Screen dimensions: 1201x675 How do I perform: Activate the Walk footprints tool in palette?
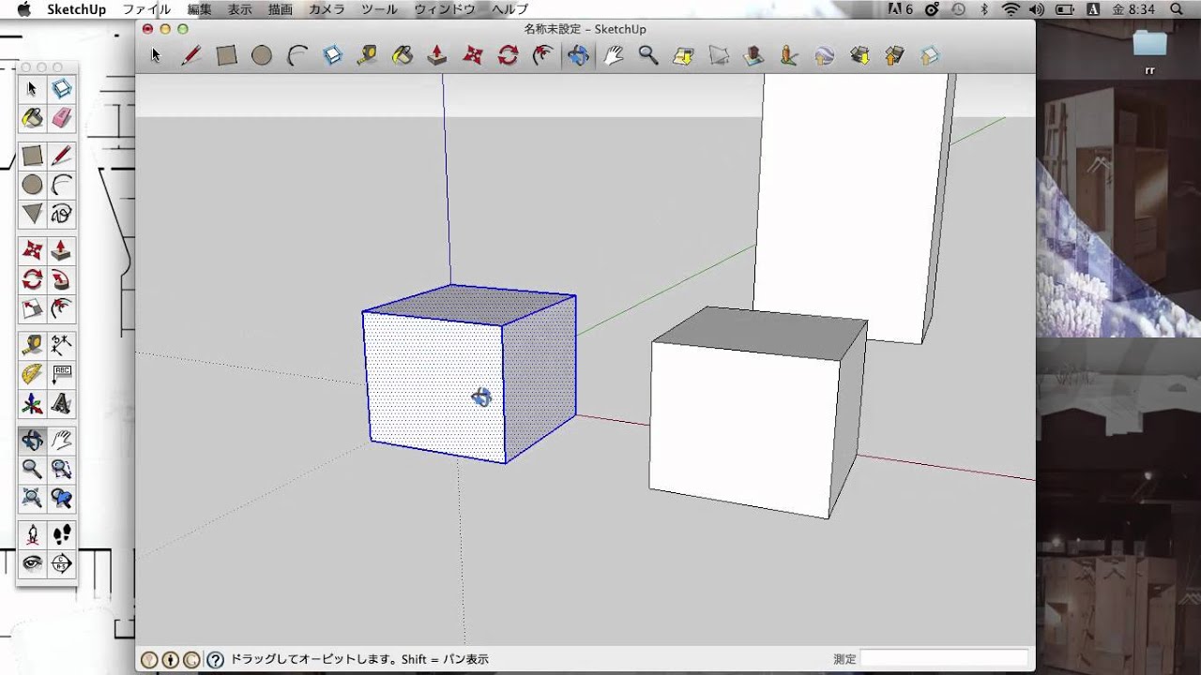[62, 534]
